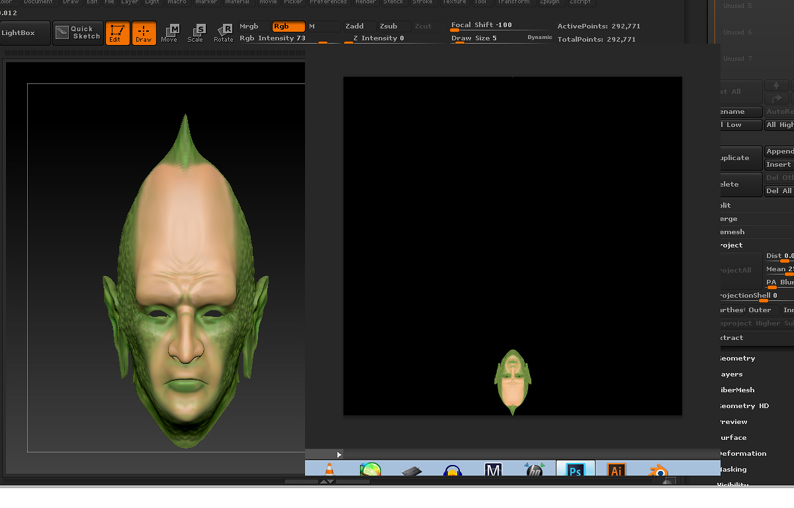Viewport: 794px width, 508px height.
Task: Click the curved arrow subtool button
Action: (776, 98)
